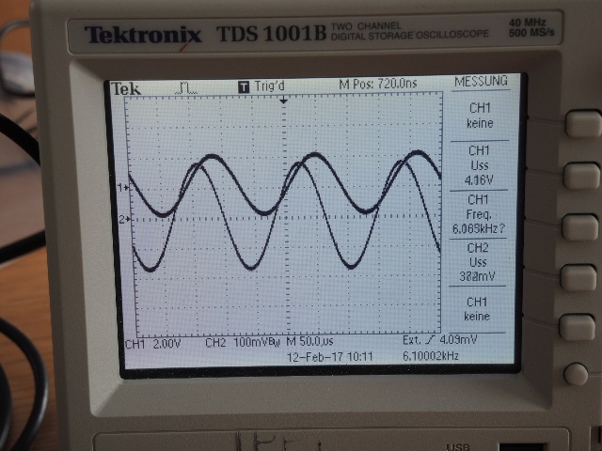The width and height of the screenshot is (602, 451).
Task: Click the acquisition mode pulse icon
Action: pyautogui.click(x=186, y=88)
